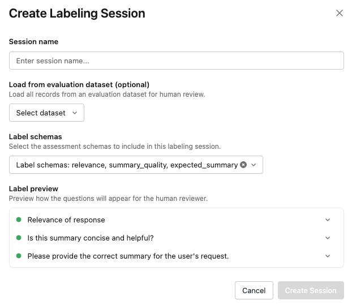The height and width of the screenshot is (305, 352).
Task: Click green status dot beside concise summary question
Action: 19,238
